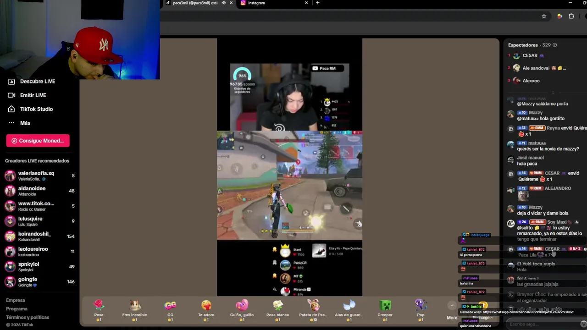Expand the Más menu in the sidebar
The width and height of the screenshot is (587, 330).
click(19, 123)
